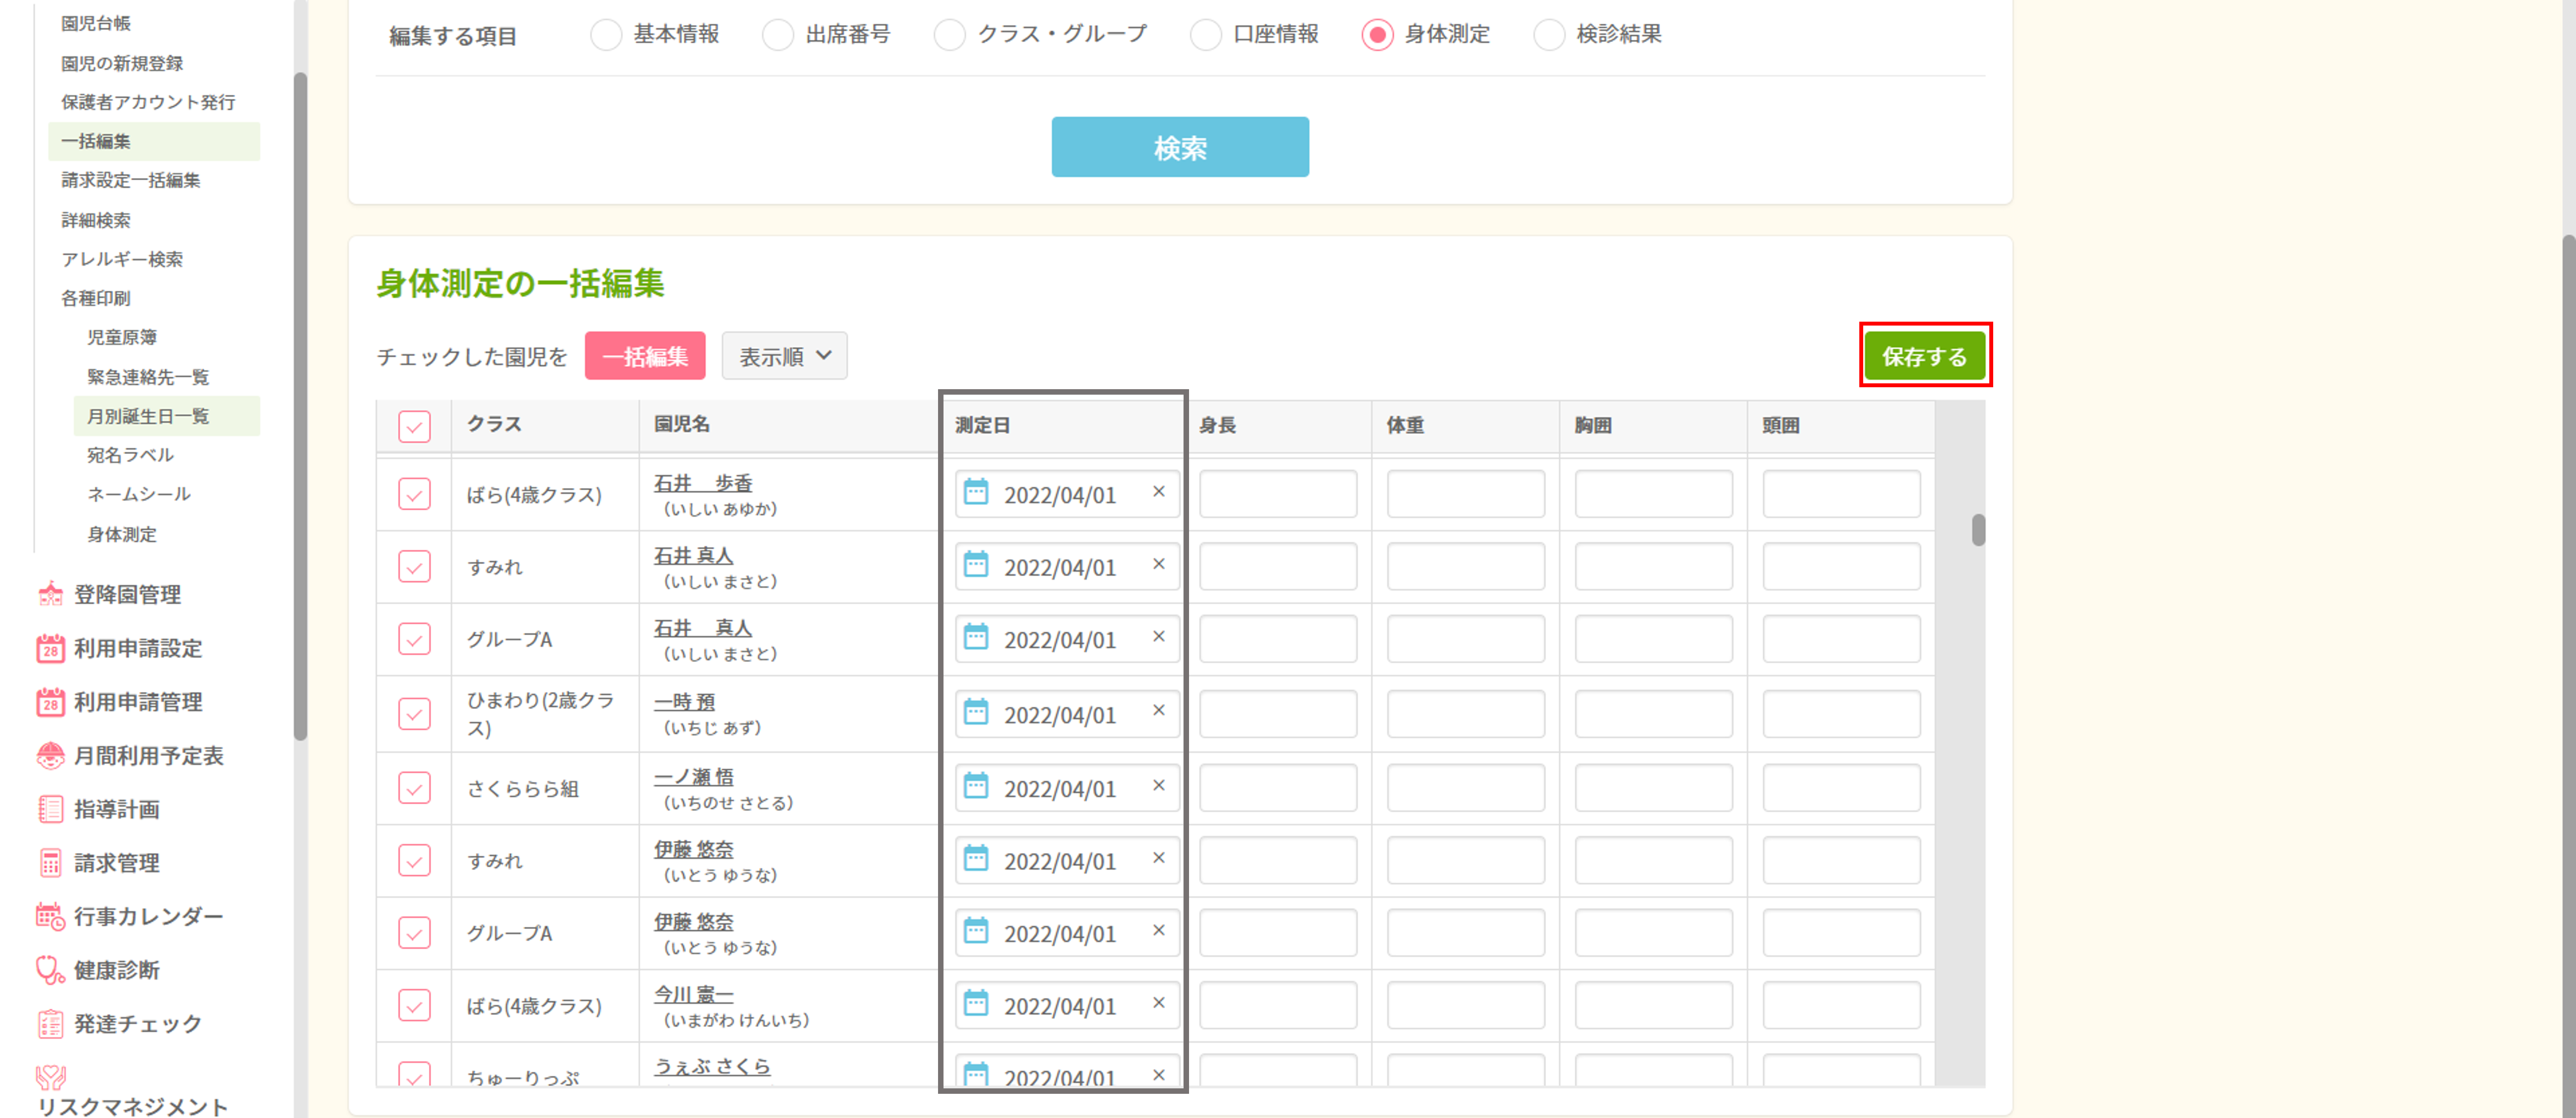The width and height of the screenshot is (2576, 1118).
Task: Open the 一ノ瀬 悟 child profile link
Action: [x=694, y=777]
